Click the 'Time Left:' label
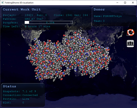This screenshot has width=137, height=108. (11, 27)
